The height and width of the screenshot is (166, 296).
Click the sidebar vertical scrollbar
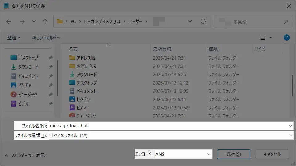pos(57,78)
